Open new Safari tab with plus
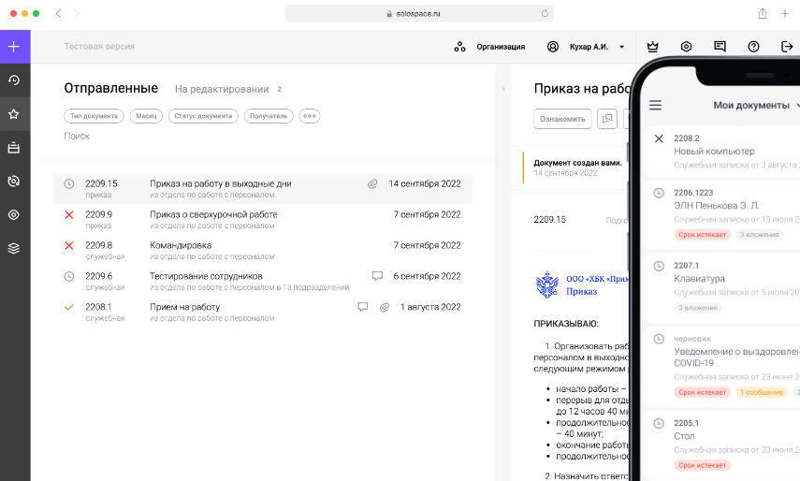This screenshot has height=481, width=800. click(x=785, y=14)
